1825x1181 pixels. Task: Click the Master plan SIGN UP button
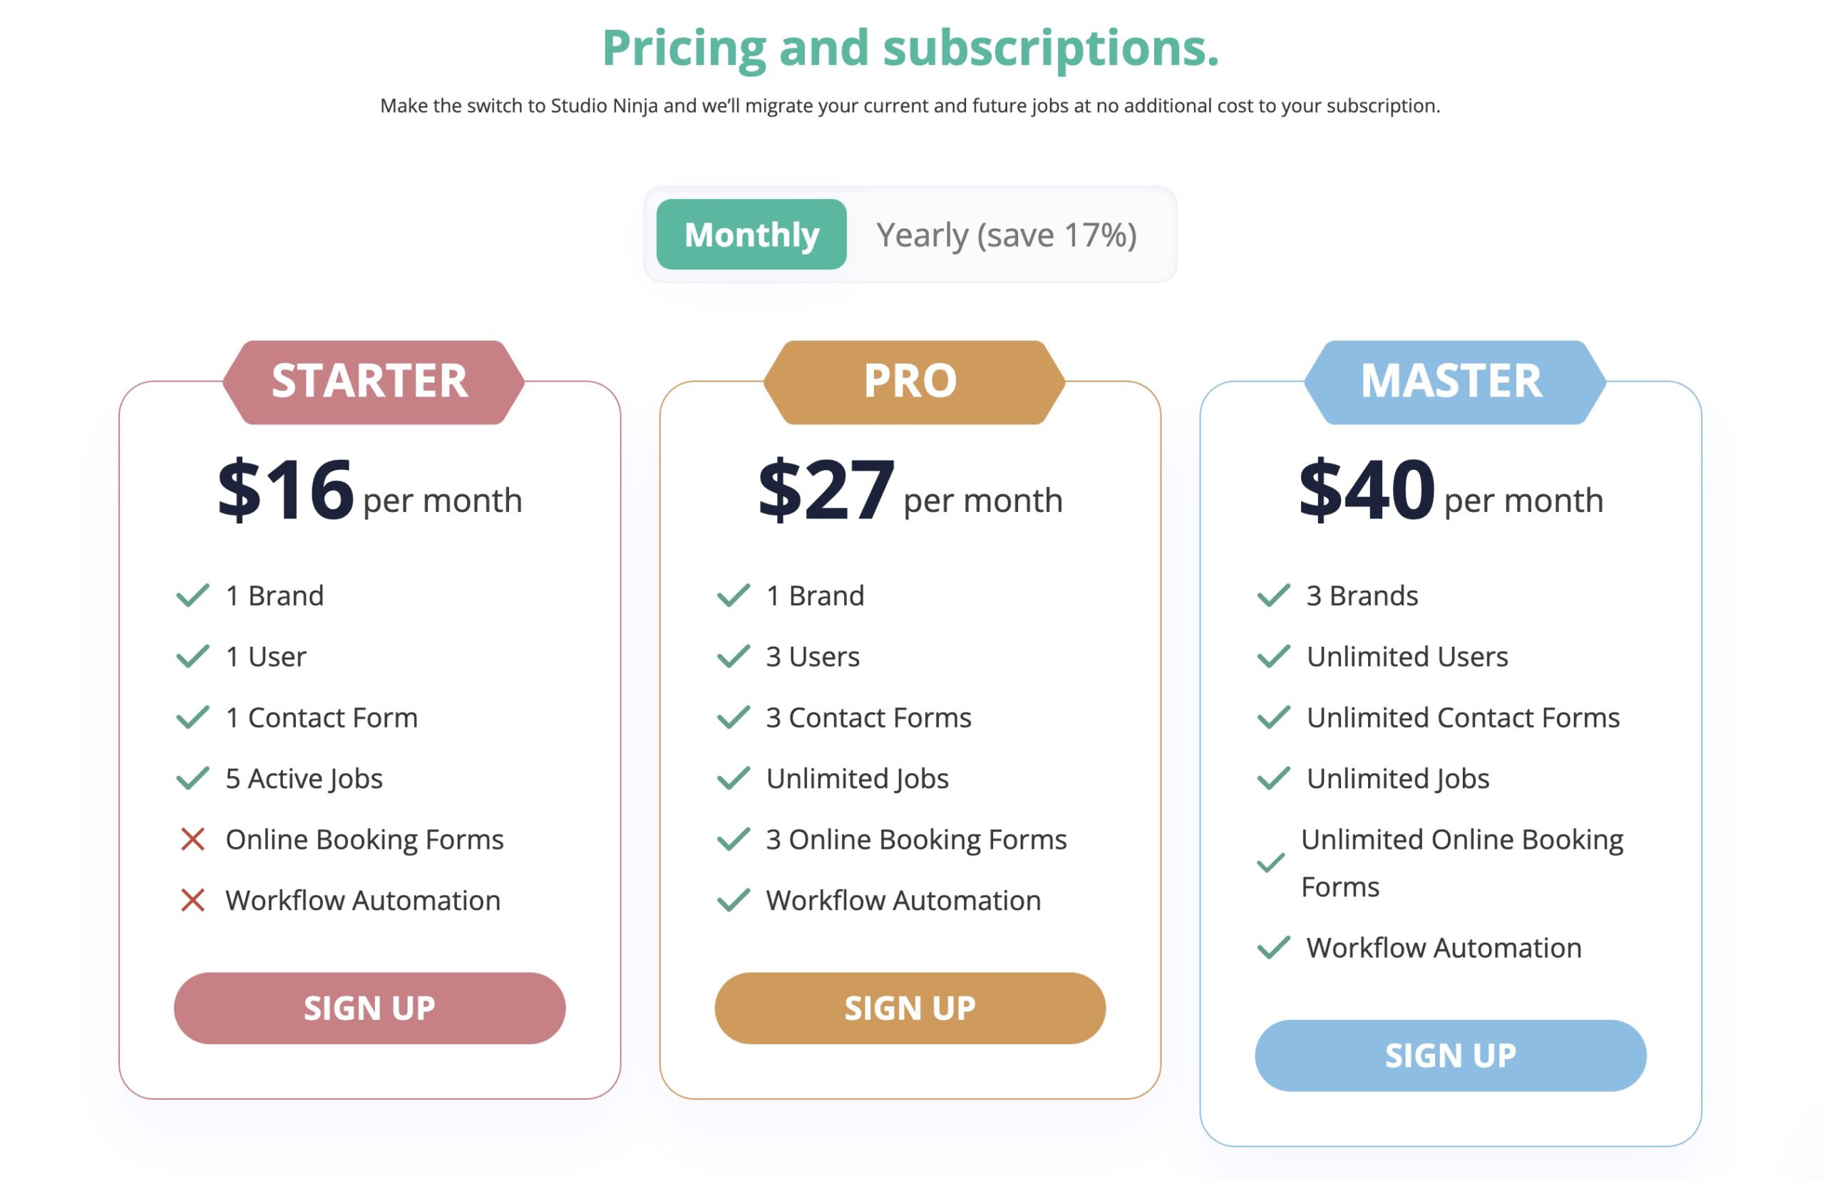(x=1450, y=1055)
